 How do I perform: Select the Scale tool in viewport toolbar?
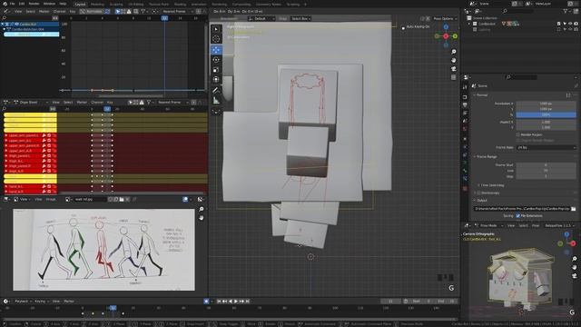pyautogui.click(x=216, y=69)
